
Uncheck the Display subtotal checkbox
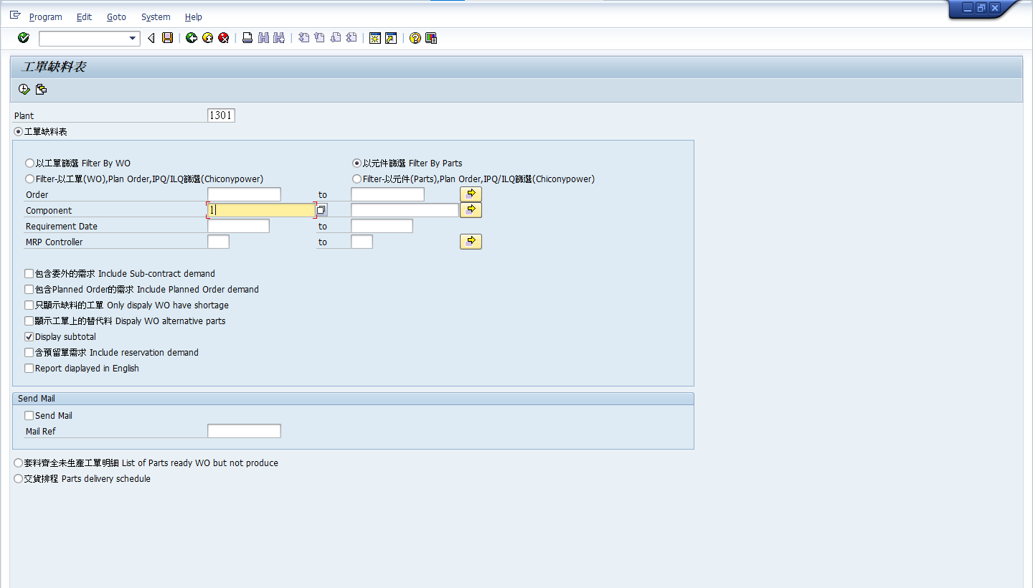tap(29, 337)
